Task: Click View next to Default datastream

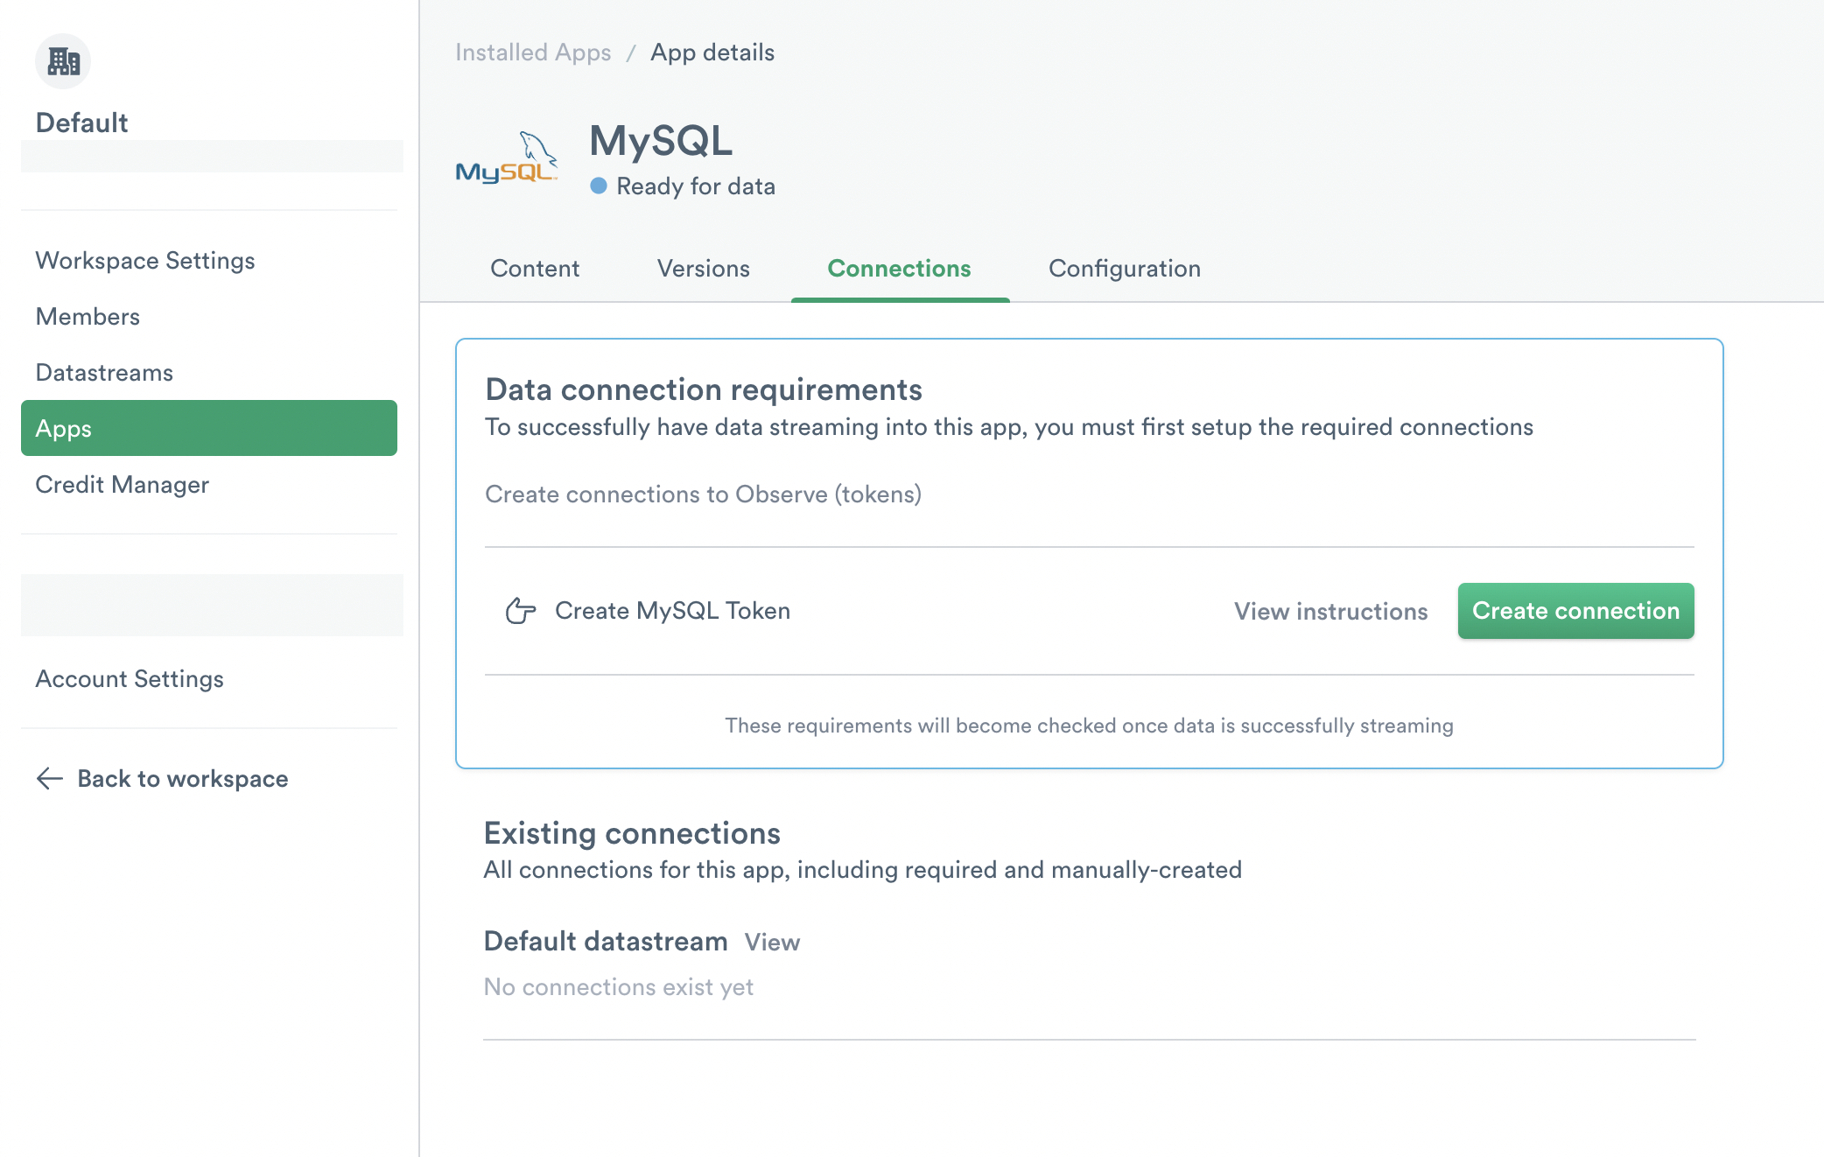Action: click(772, 943)
